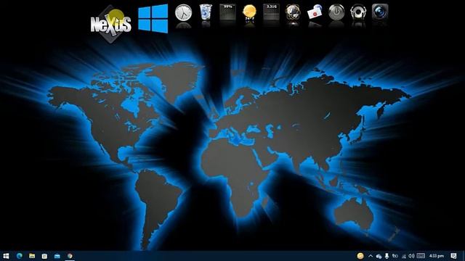Click the microphone tray icon
465x261 pixels.
(387, 256)
